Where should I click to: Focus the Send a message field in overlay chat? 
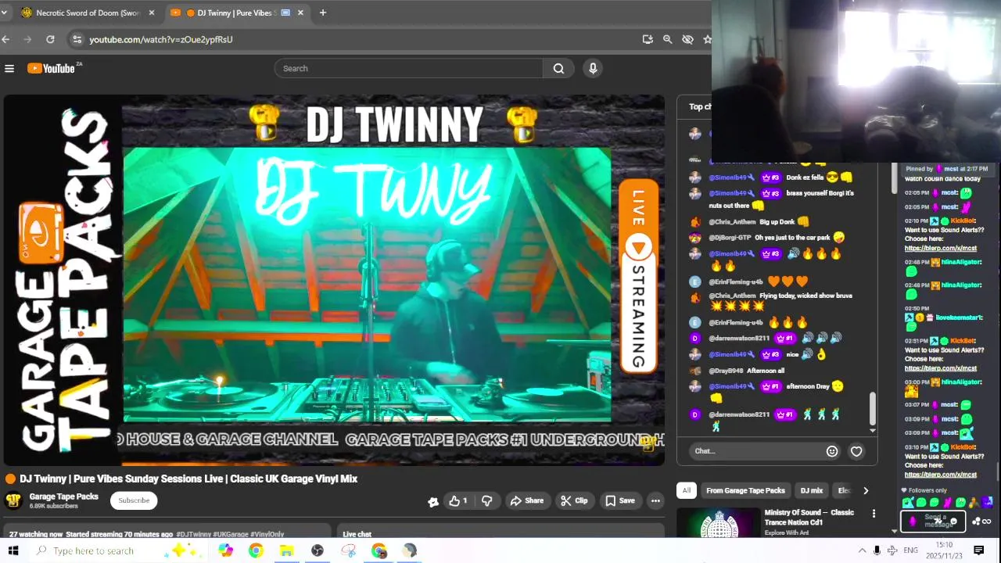[x=933, y=521]
